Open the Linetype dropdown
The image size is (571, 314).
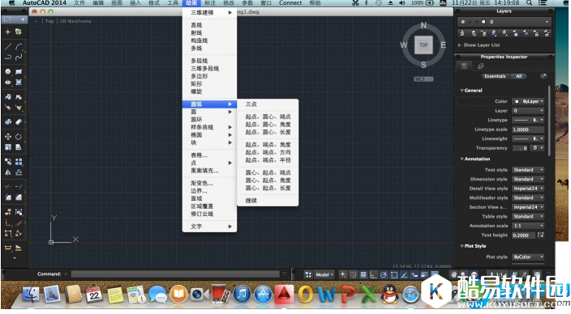[x=528, y=120]
